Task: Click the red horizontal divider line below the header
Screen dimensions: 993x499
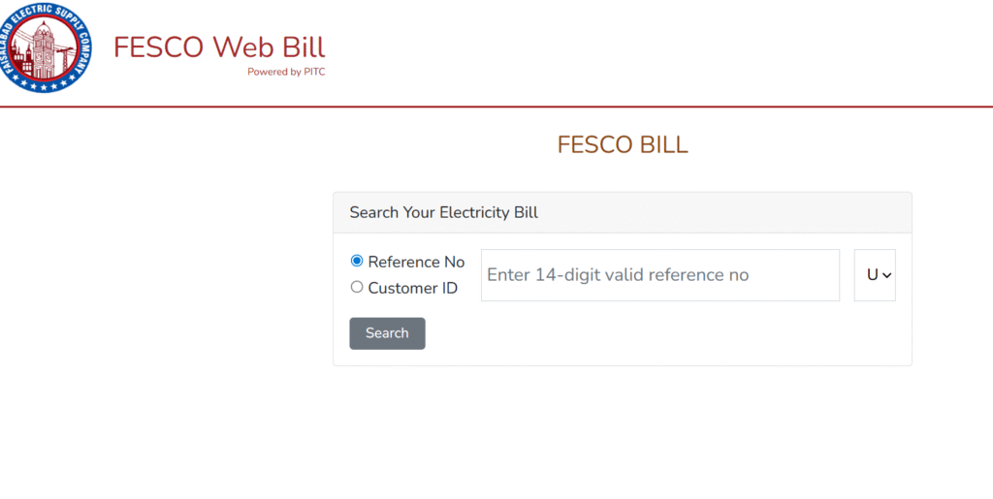Action: [x=496, y=107]
